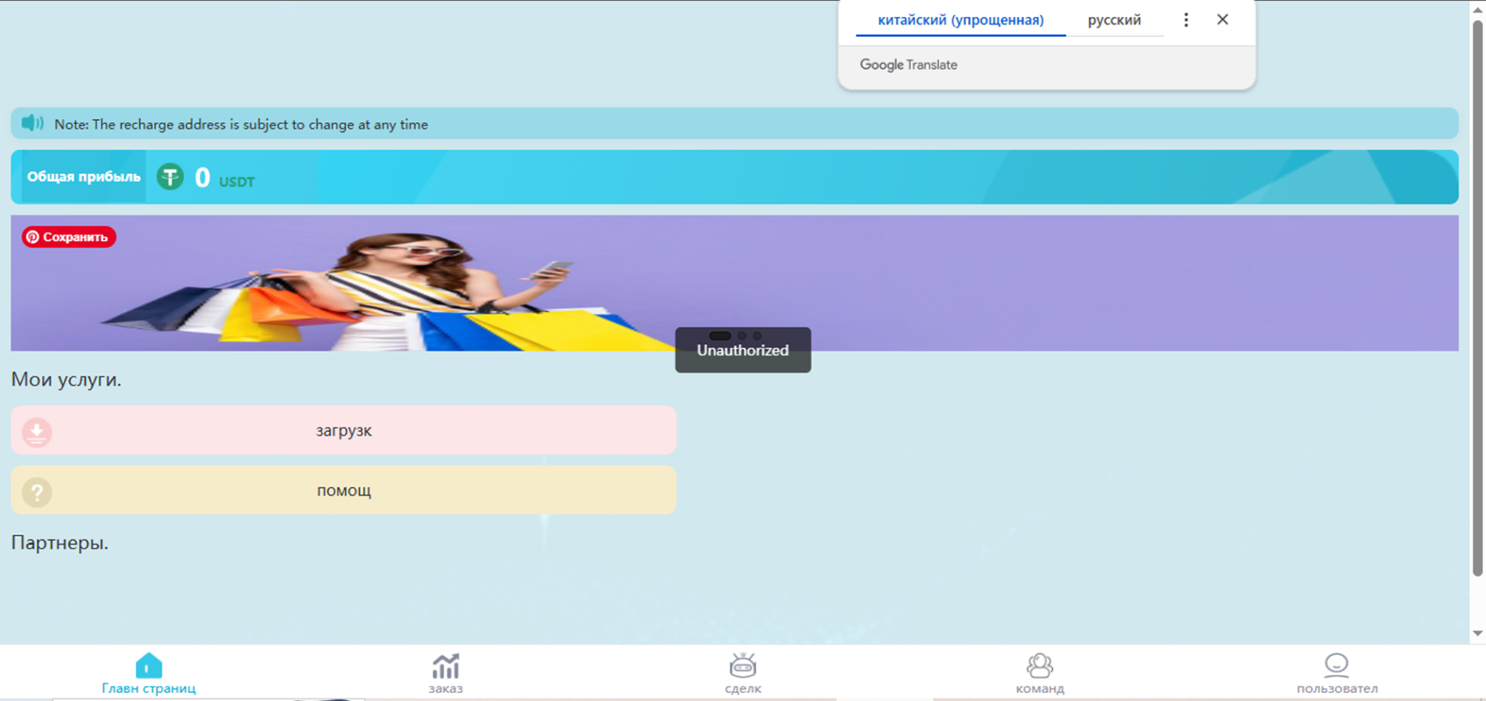Click the shopping woman banner image
The height and width of the screenshot is (701, 1486).
click(734, 283)
